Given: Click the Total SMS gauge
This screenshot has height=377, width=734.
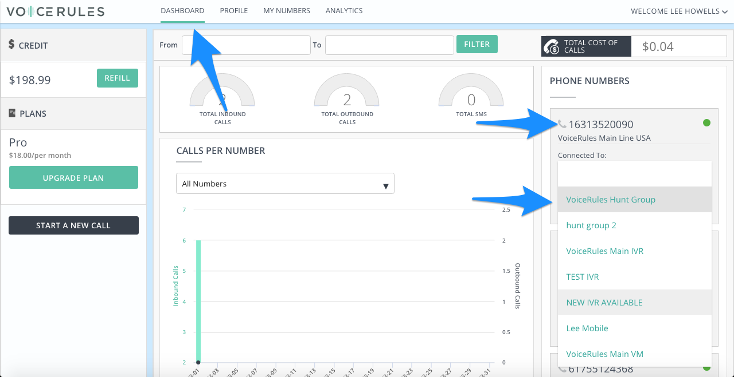Looking at the screenshot, I should (471, 92).
